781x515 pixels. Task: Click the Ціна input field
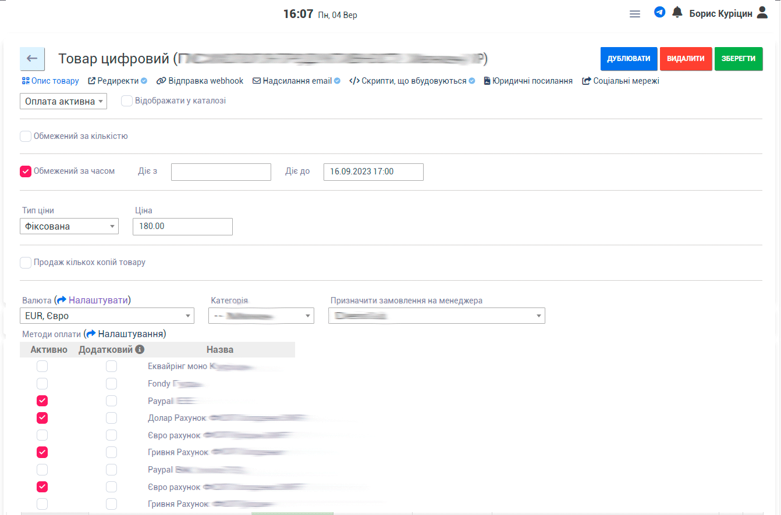[182, 227]
